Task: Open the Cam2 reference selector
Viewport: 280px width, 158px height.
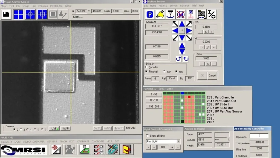Action: click(172, 78)
